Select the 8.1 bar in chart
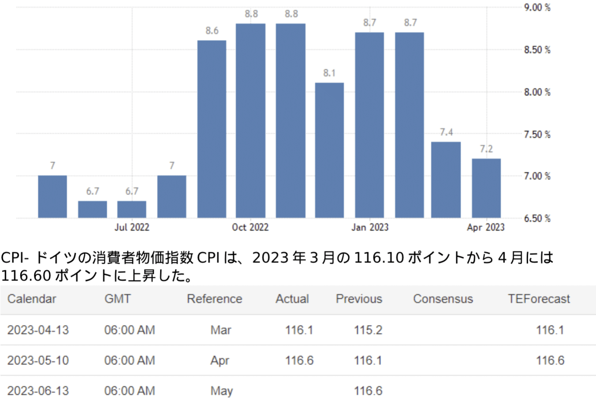 329,150
